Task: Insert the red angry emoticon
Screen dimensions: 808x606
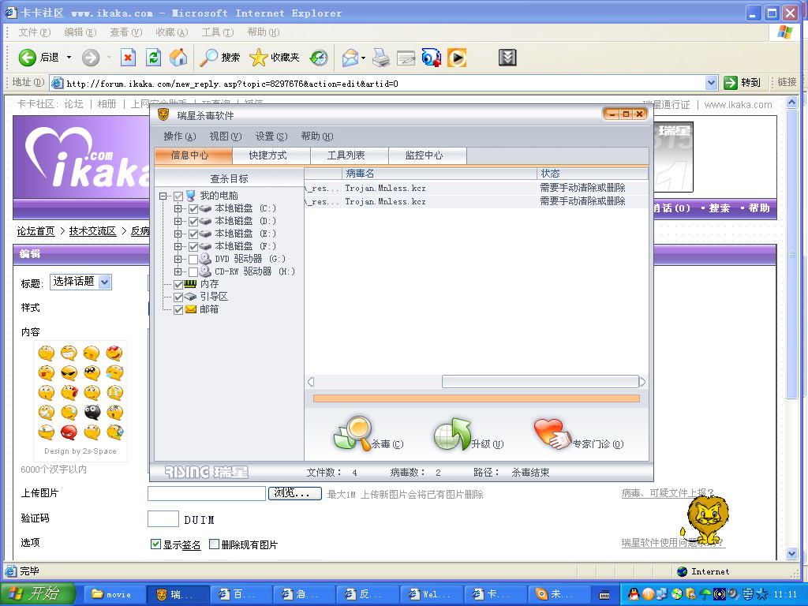Action: coord(69,432)
